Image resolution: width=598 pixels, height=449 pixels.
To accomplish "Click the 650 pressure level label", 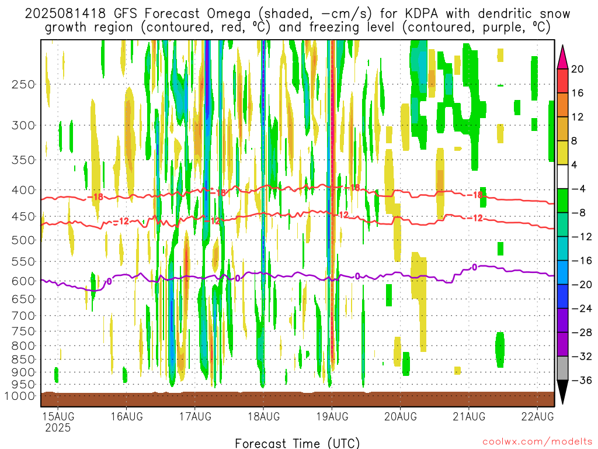I will (23, 299).
